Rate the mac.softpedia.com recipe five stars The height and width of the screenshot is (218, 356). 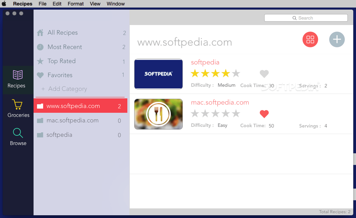pos(236,113)
